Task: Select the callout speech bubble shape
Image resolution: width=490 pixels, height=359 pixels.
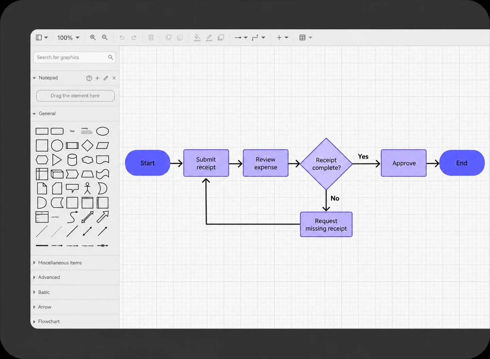Action: 72,188
